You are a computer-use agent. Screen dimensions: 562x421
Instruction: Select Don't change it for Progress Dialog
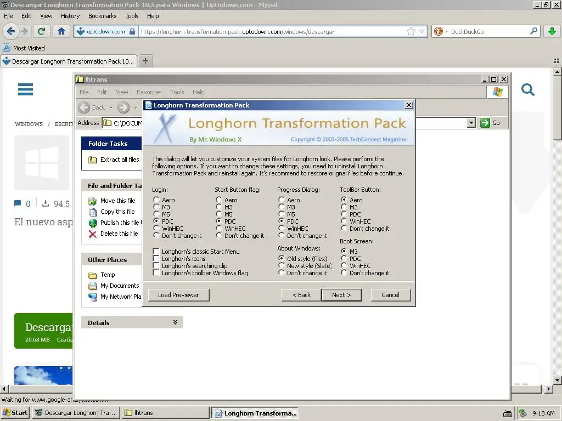(282, 235)
